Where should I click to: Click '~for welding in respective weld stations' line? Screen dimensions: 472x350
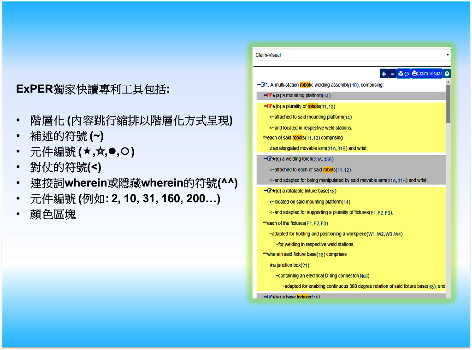315,244
